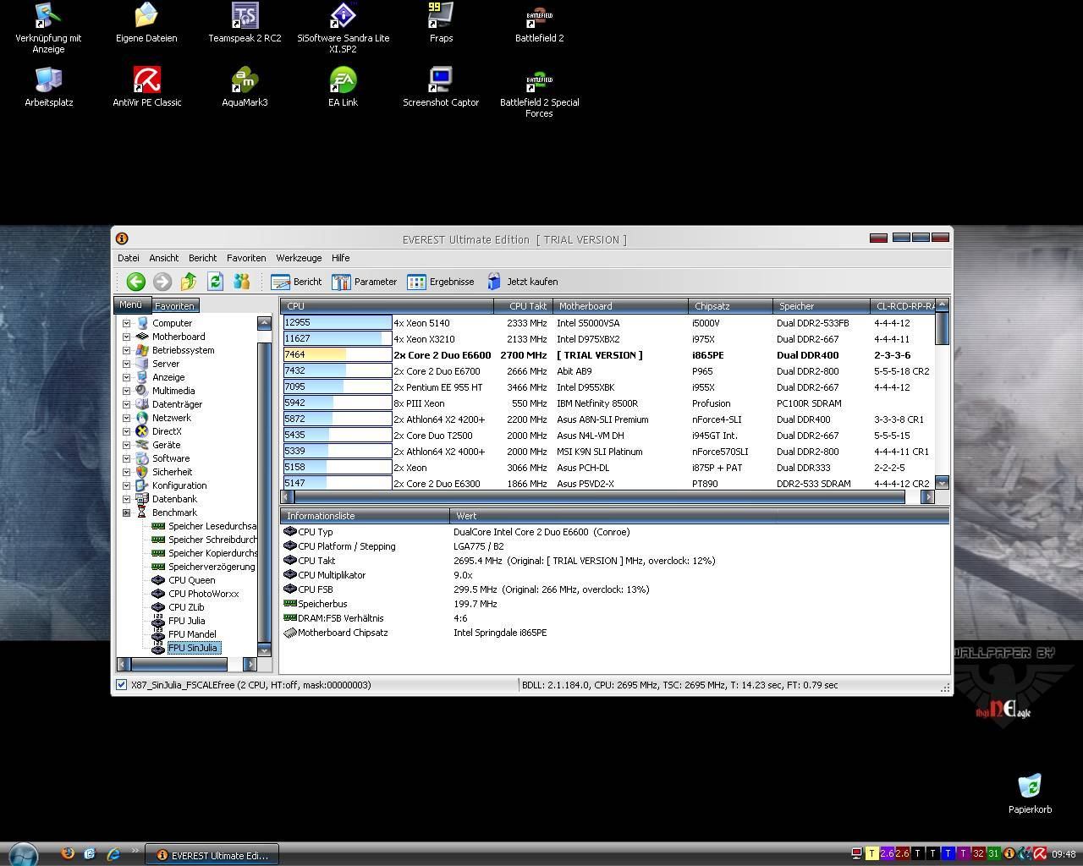This screenshot has height=866, width=1083.
Task: Click sidebar tree horizontal scrollbar right arrow
Action: [250, 665]
